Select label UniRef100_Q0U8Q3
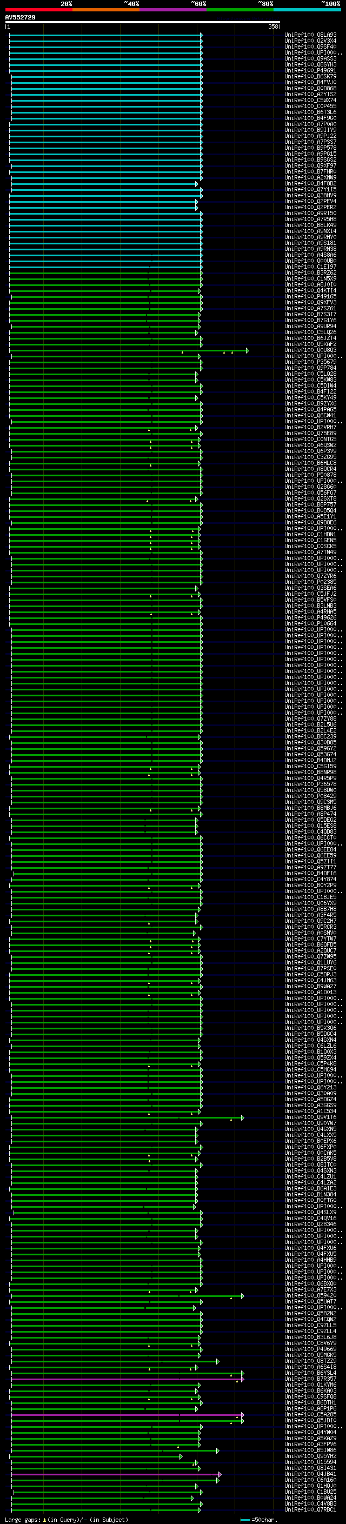 pyautogui.click(x=310, y=350)
